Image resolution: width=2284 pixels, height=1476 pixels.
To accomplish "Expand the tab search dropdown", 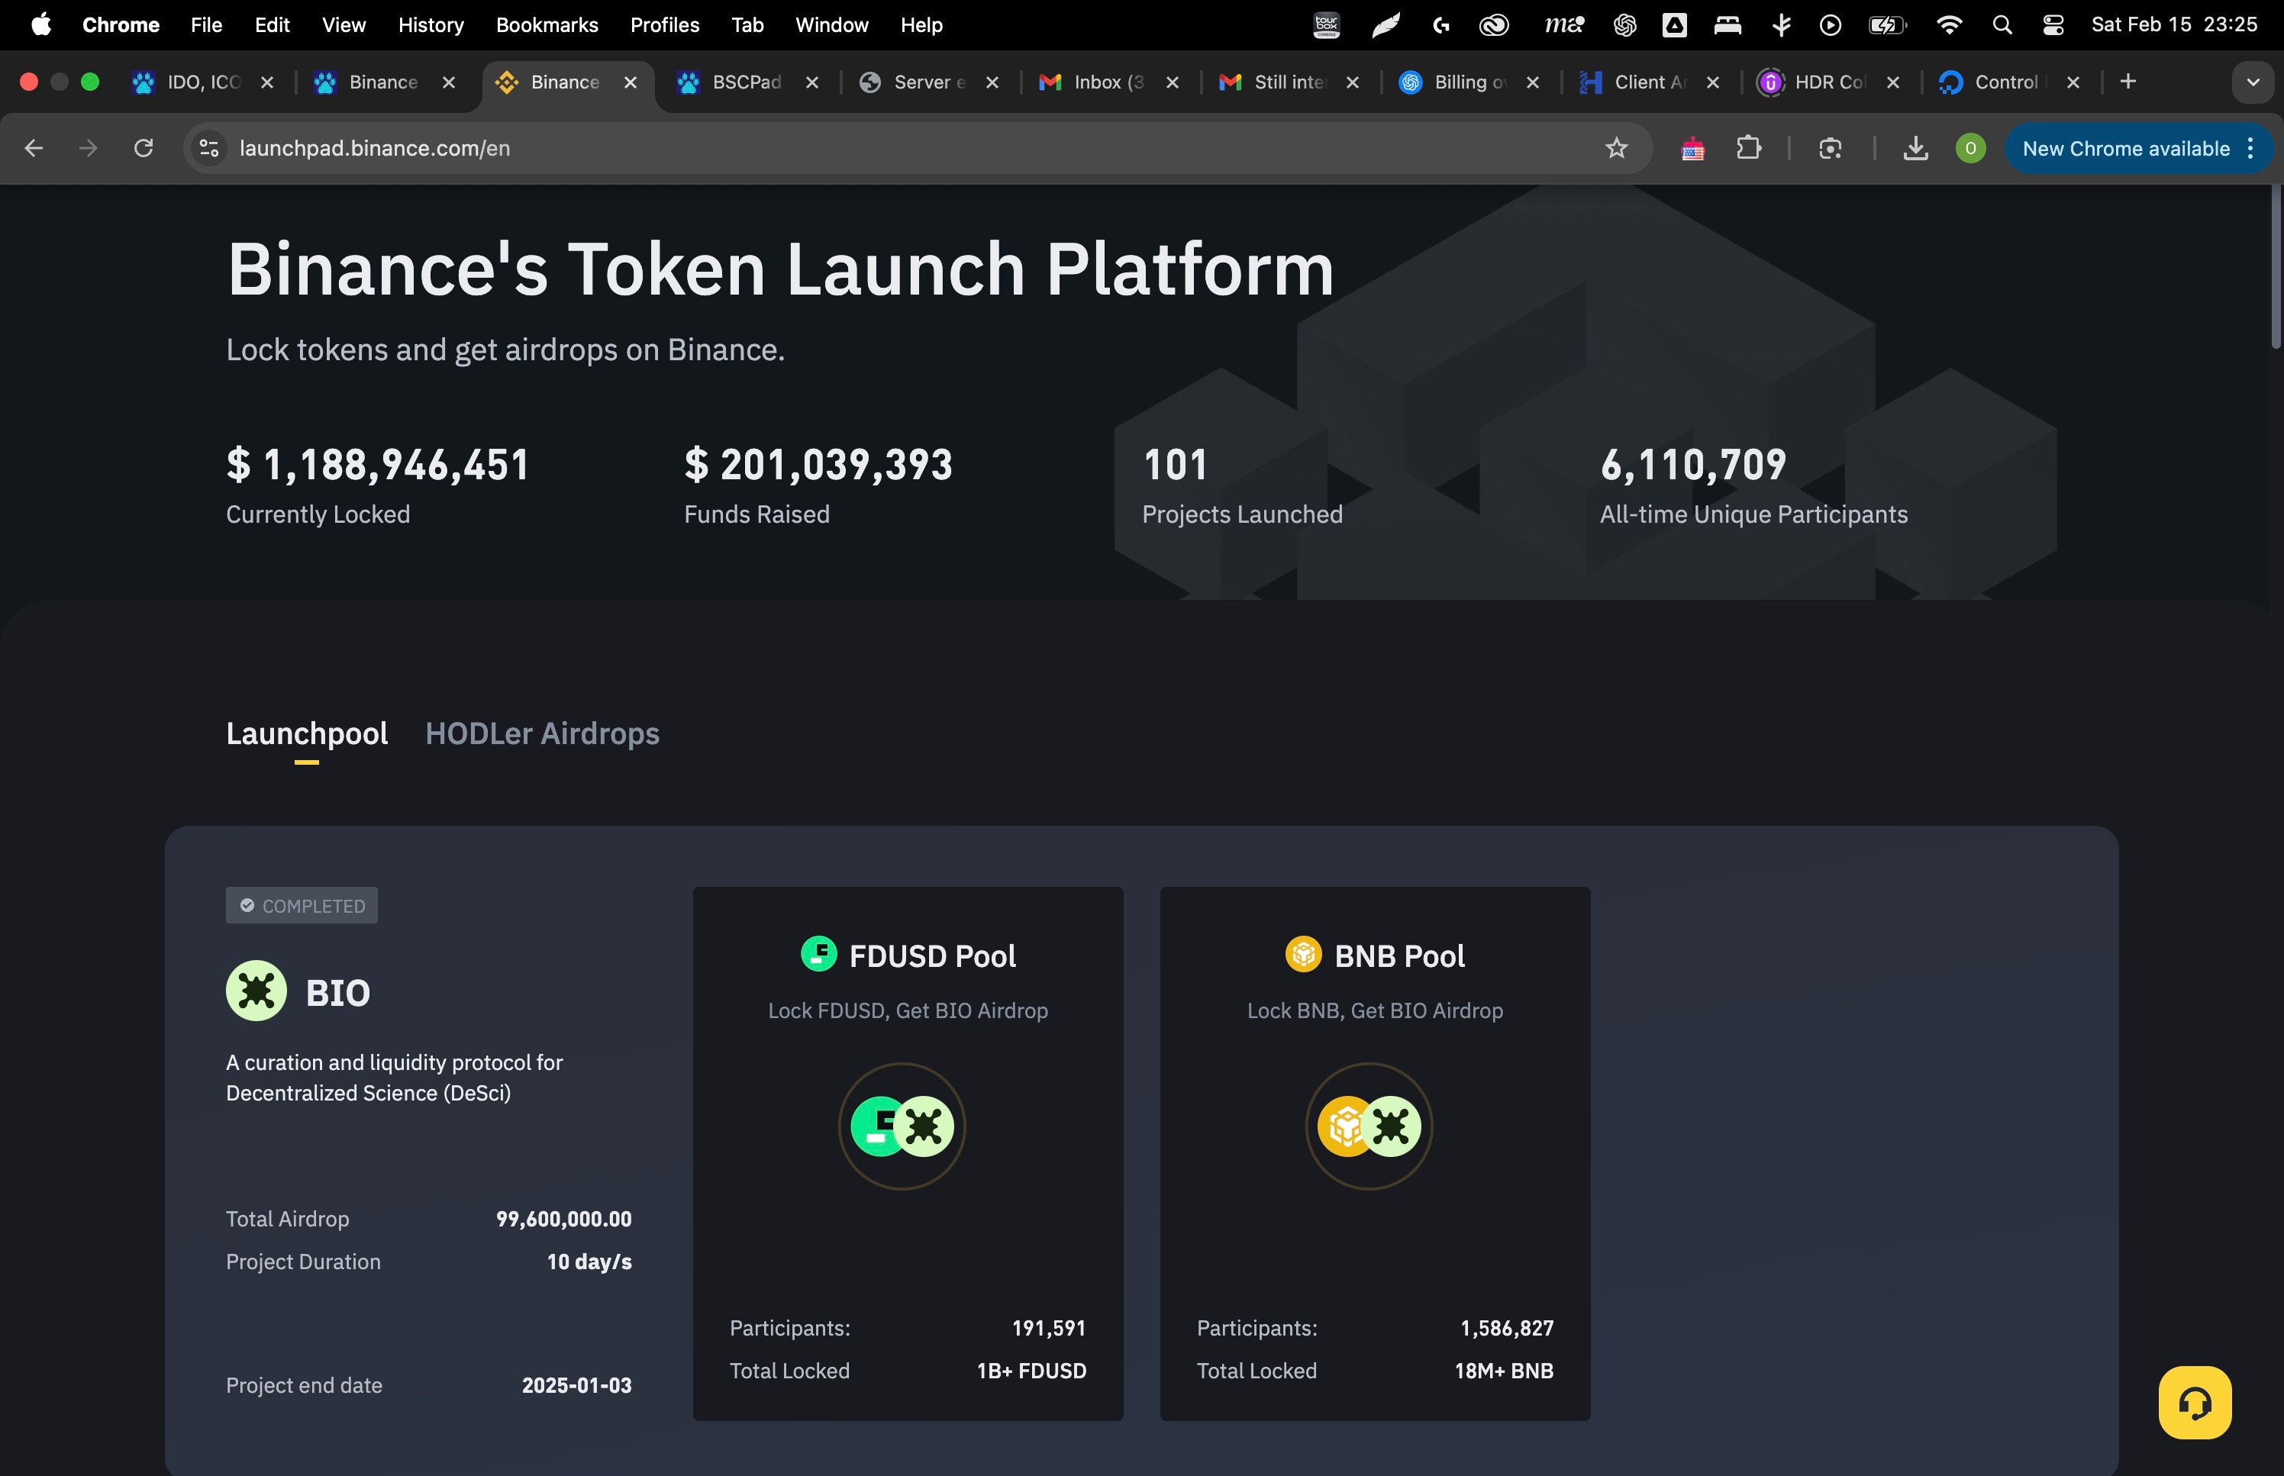I will tap(2253, 82).
